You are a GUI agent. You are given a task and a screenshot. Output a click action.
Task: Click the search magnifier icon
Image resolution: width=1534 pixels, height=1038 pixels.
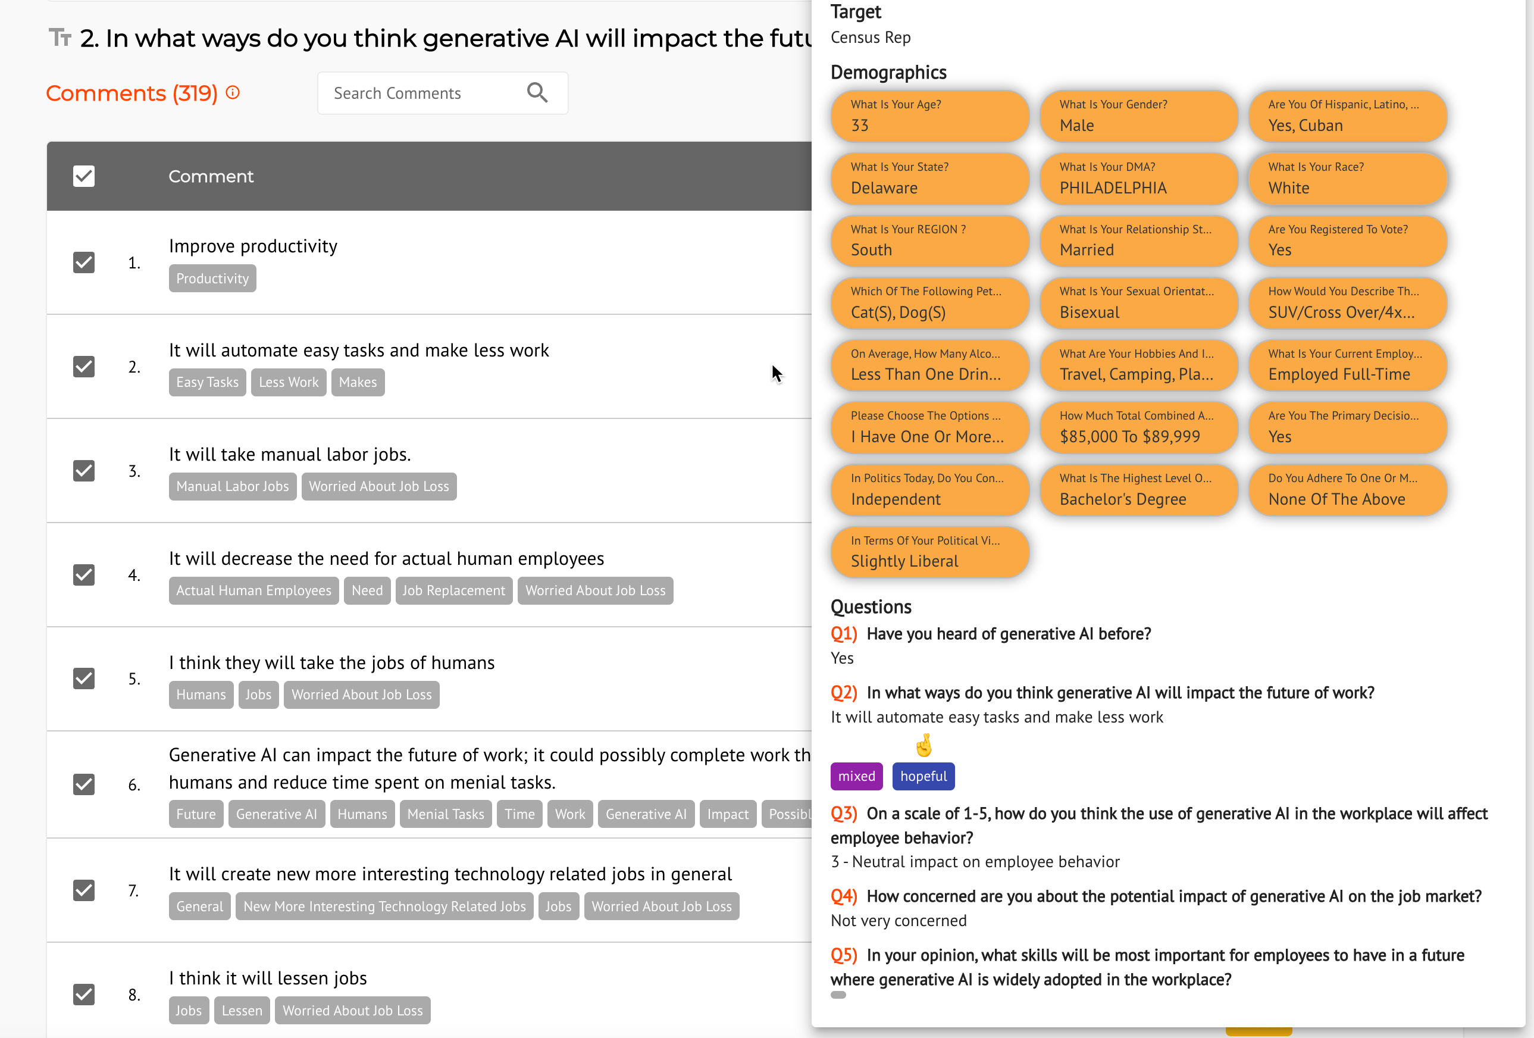tap(537, 93)
